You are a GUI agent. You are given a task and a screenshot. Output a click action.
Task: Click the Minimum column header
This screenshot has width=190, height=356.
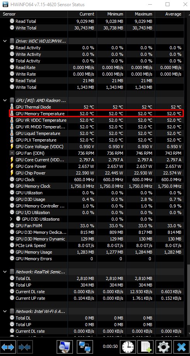pyautogui.click(x=111, y=14)
